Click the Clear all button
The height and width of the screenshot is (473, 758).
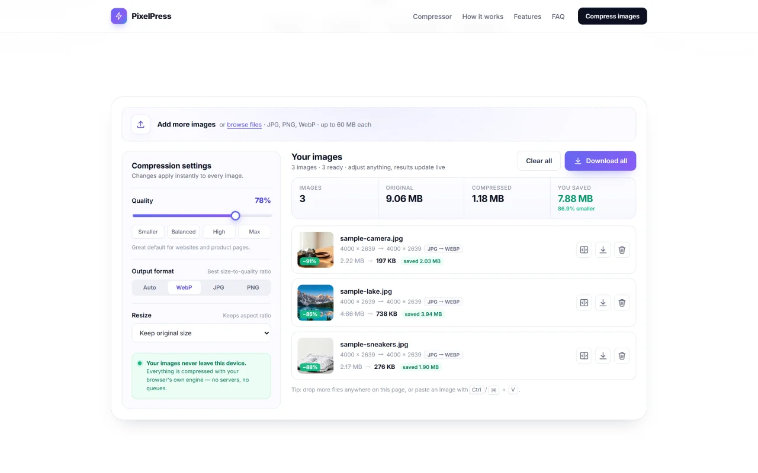[539, 161]
